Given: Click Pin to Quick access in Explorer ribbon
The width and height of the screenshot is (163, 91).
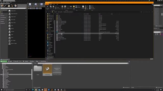Looking at the screenshot, I should coord(47,7).
